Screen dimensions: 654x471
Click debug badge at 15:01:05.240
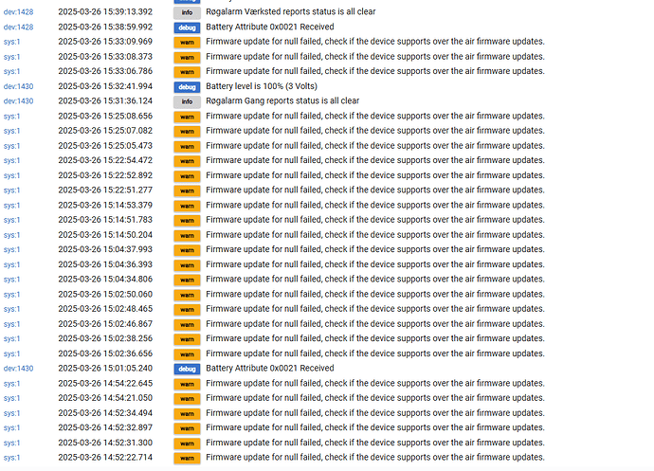(187, 369)
